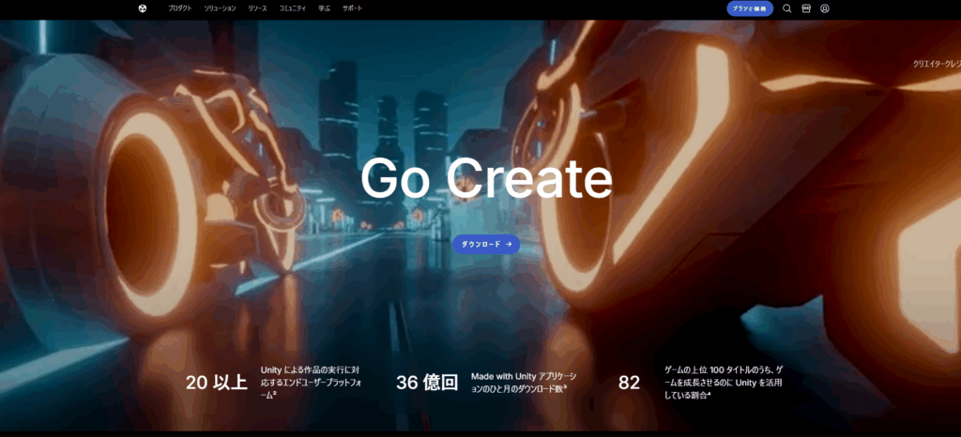
Task: Open the search magnifier icon
Action: tap(787, 8)
